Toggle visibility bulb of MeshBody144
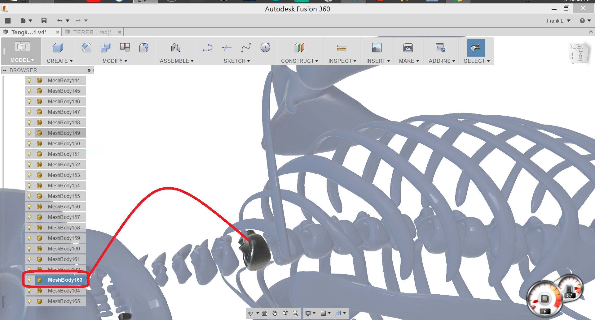The height and width of the screenshot is (320, 595). pyautogui.click(x=29, y=80)
